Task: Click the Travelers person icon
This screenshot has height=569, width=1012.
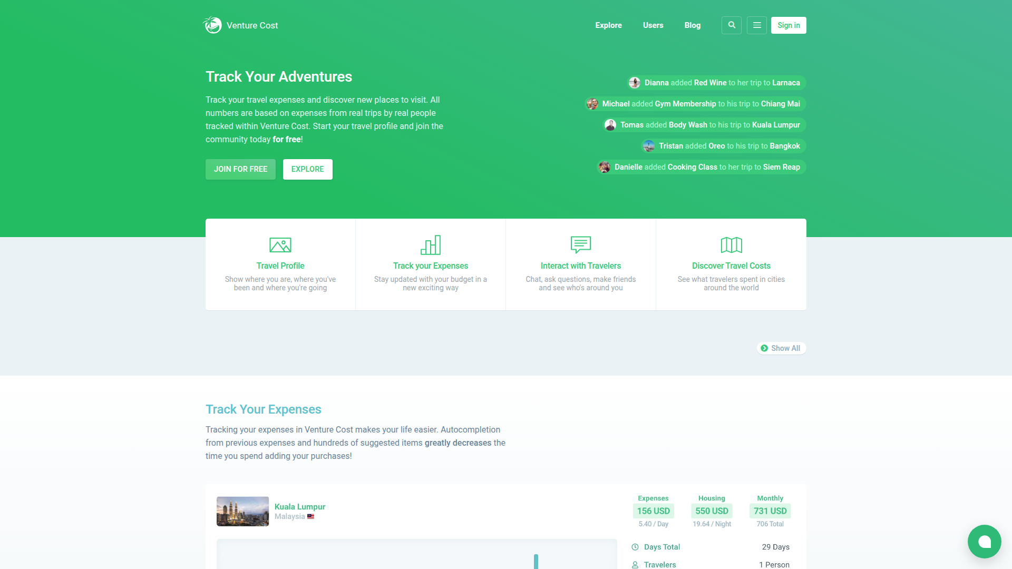Action: click(635, 565)
